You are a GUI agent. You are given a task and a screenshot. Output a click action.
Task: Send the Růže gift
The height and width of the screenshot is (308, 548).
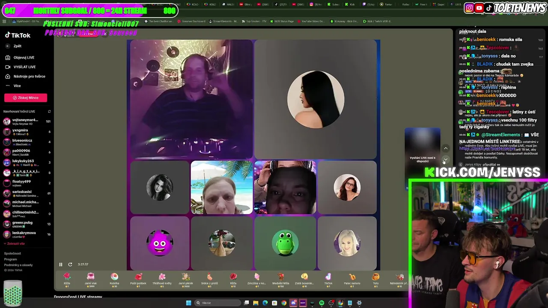tap(67, 279)
